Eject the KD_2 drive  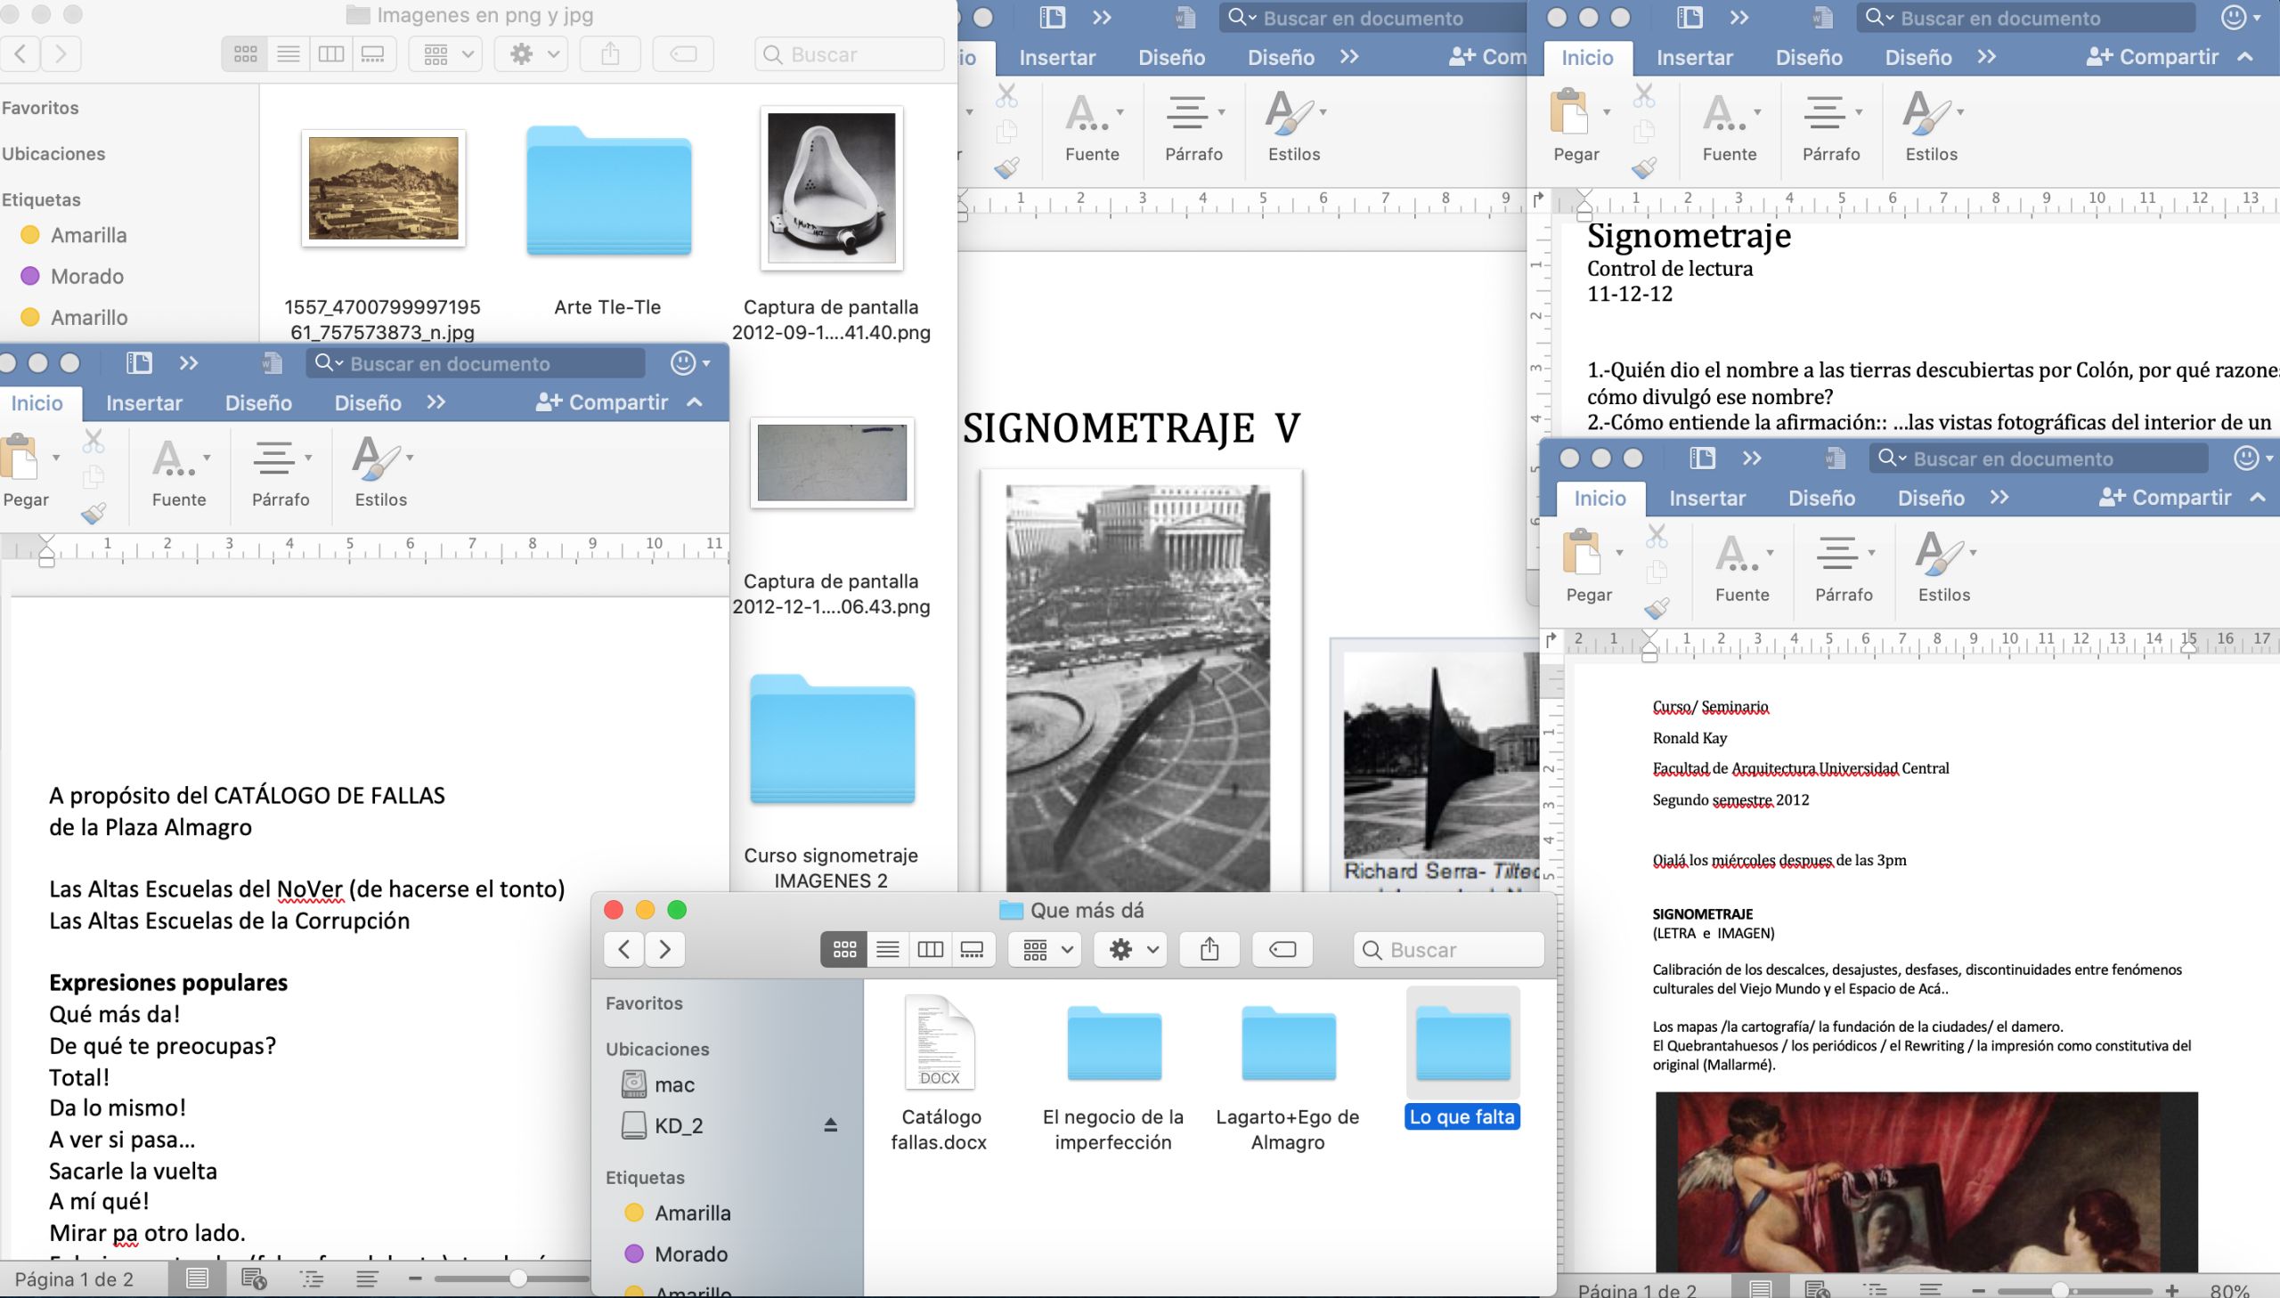(830, 1125)
